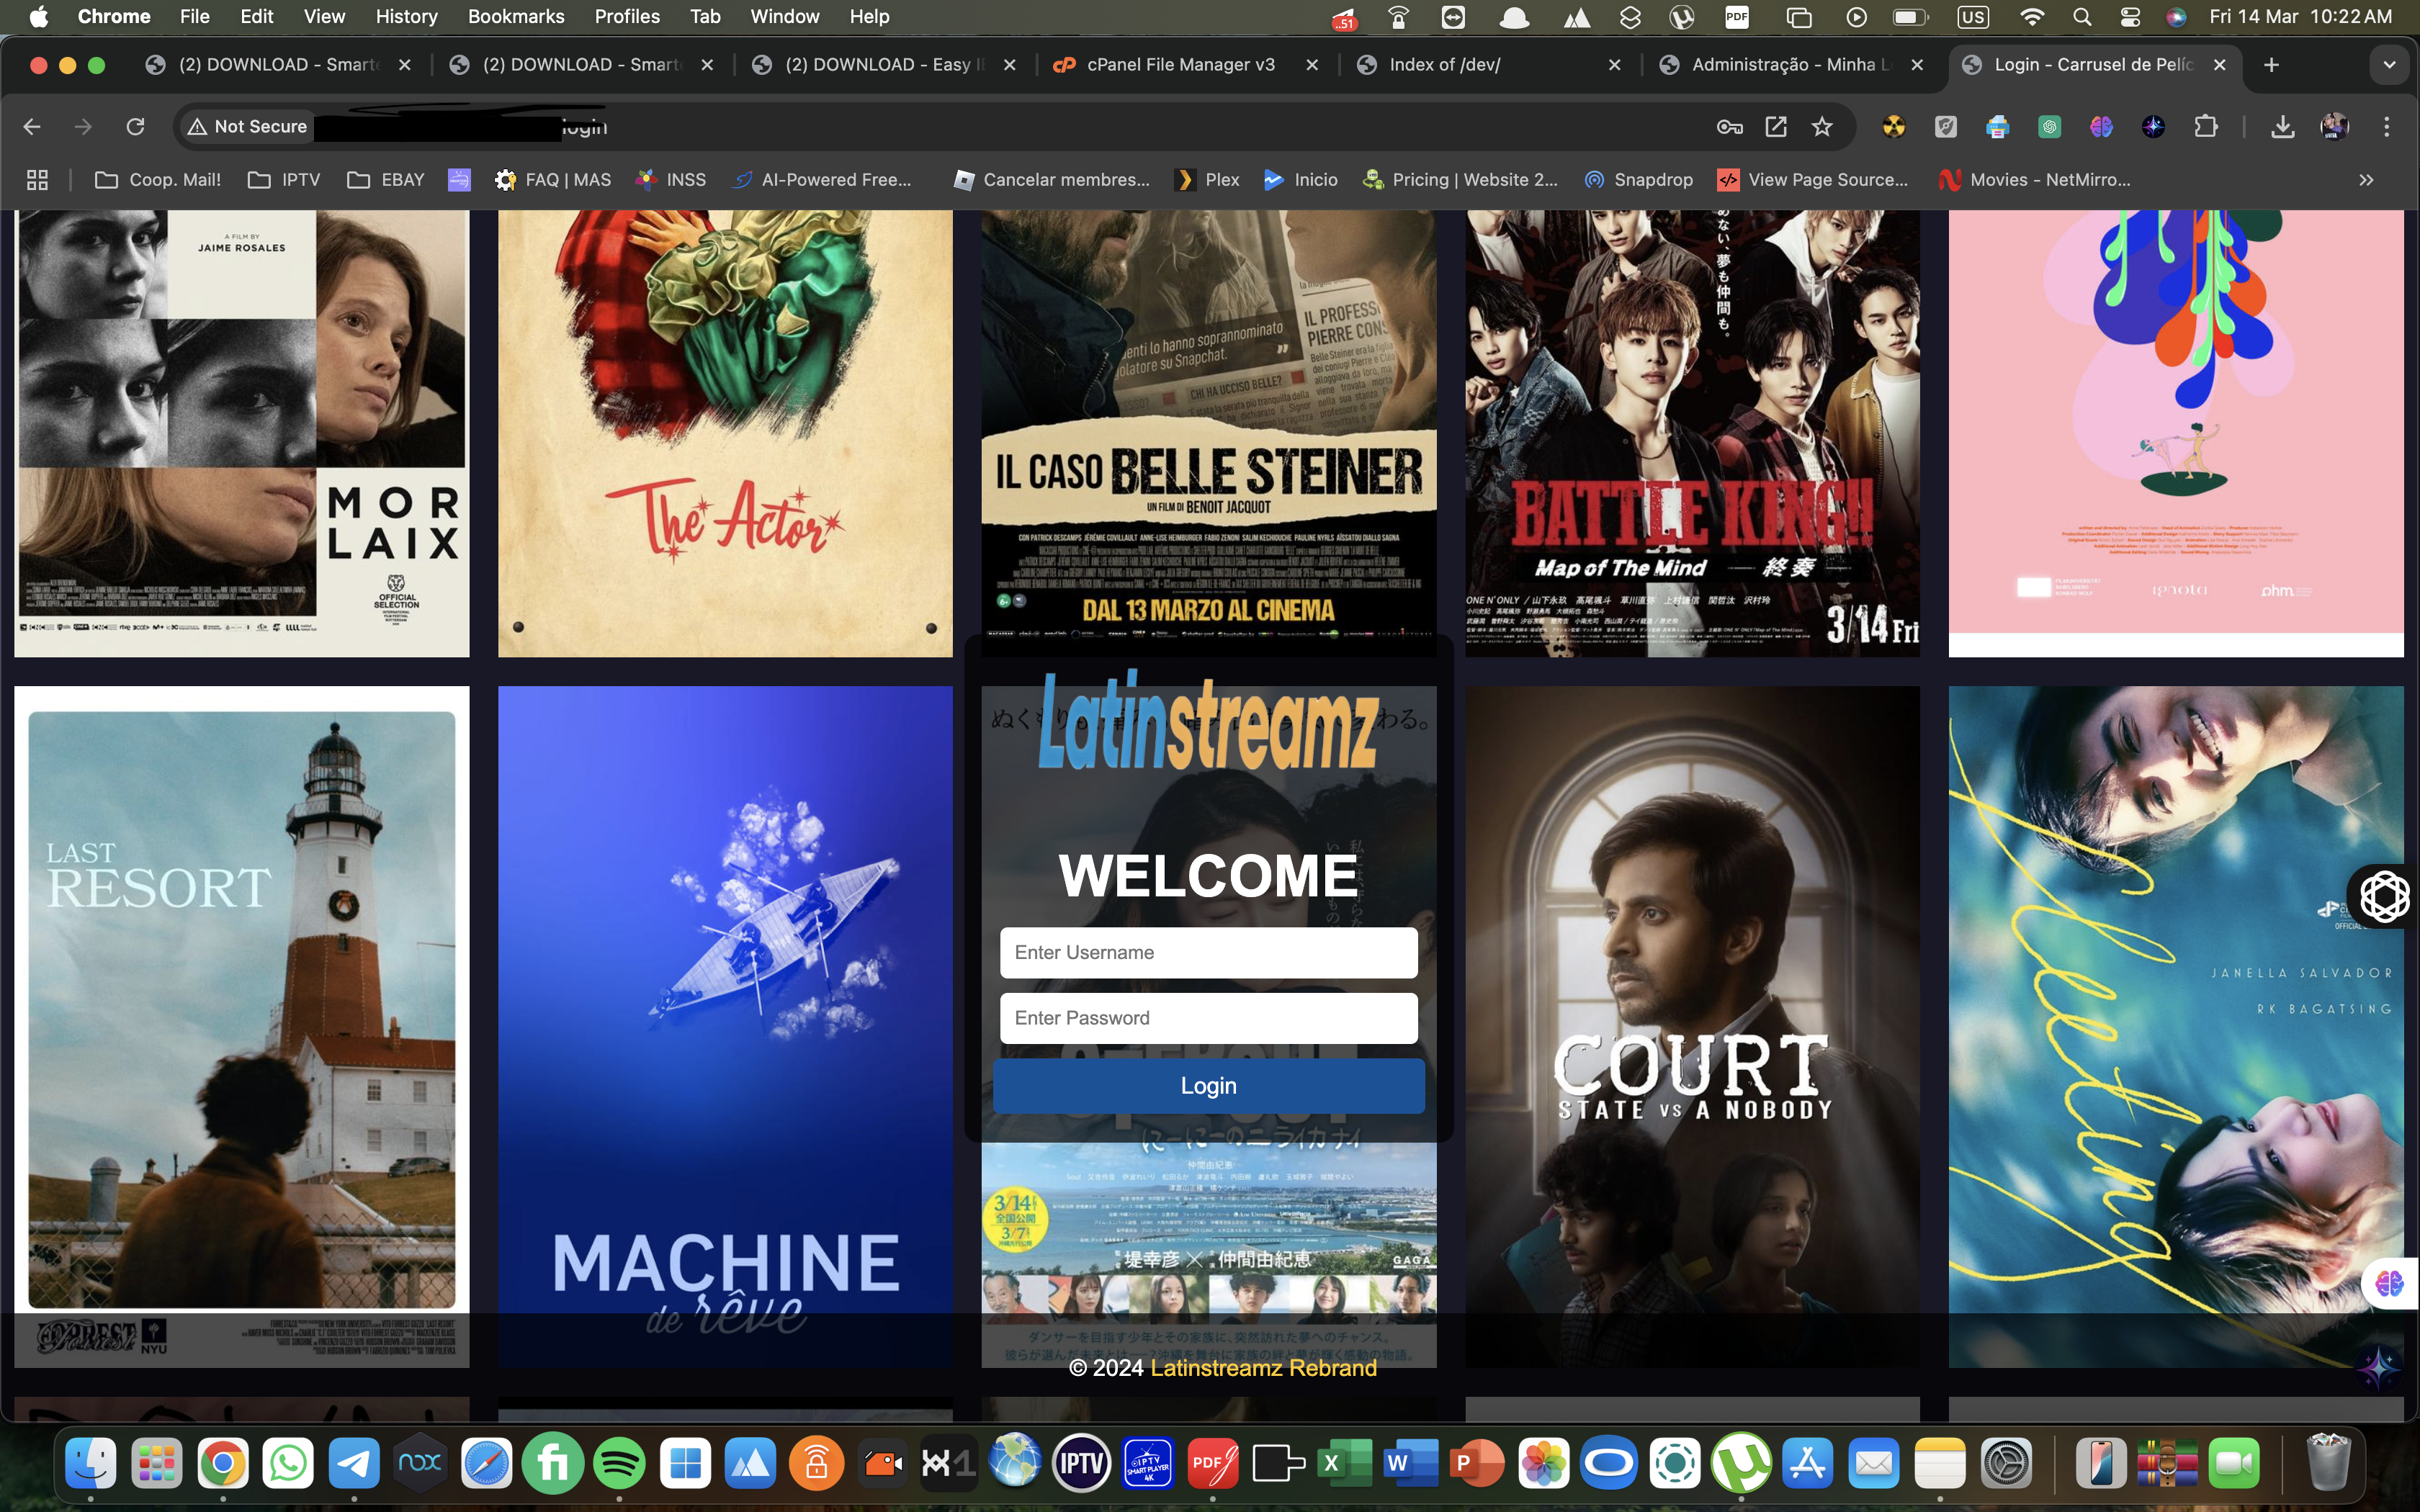The width and height of the screenshot is (2420, 1512).
Task: Bookmark this page with star icon
Action: point(1822,127)
